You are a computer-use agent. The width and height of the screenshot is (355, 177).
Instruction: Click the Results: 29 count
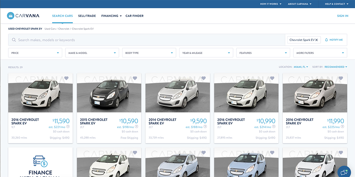pos(15,67)
